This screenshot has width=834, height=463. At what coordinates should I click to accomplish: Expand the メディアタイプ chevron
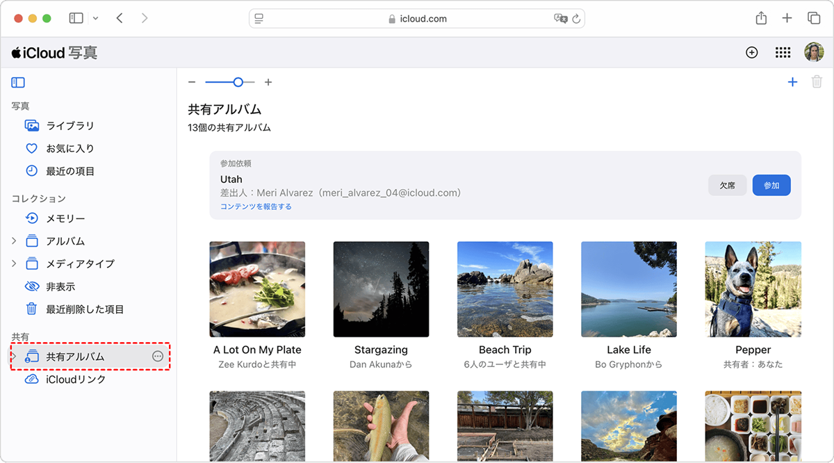click(14, 263)
